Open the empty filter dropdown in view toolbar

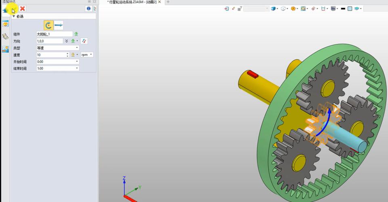click(256, 8)
